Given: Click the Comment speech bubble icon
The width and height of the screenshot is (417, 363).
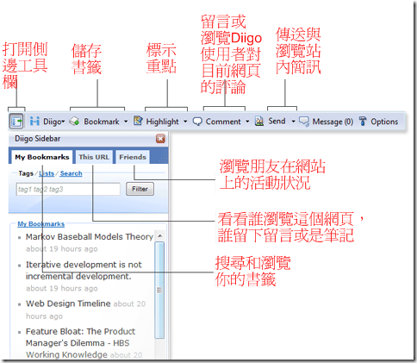Looking at the screenshot, I should click(197, 122).
